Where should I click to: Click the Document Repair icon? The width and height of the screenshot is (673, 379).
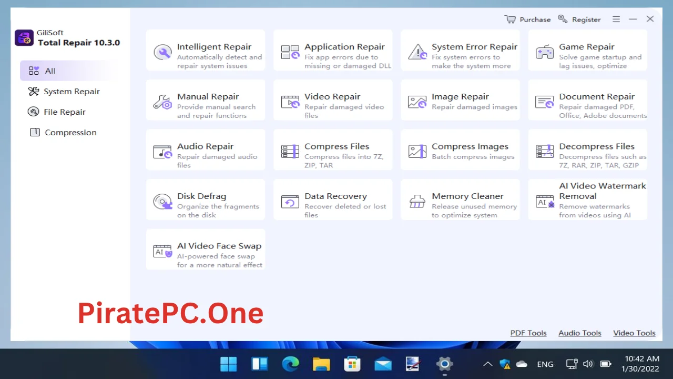tap(545, 102)
